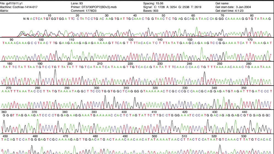Jump to base position marker 10

point(50,15)
